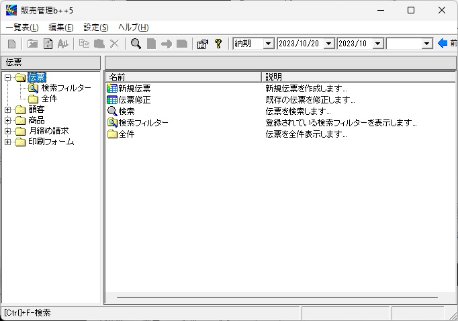Click the 商品 folder icon in the tree
The width and height of the screenshot is (458, 321).
[20, 120]
